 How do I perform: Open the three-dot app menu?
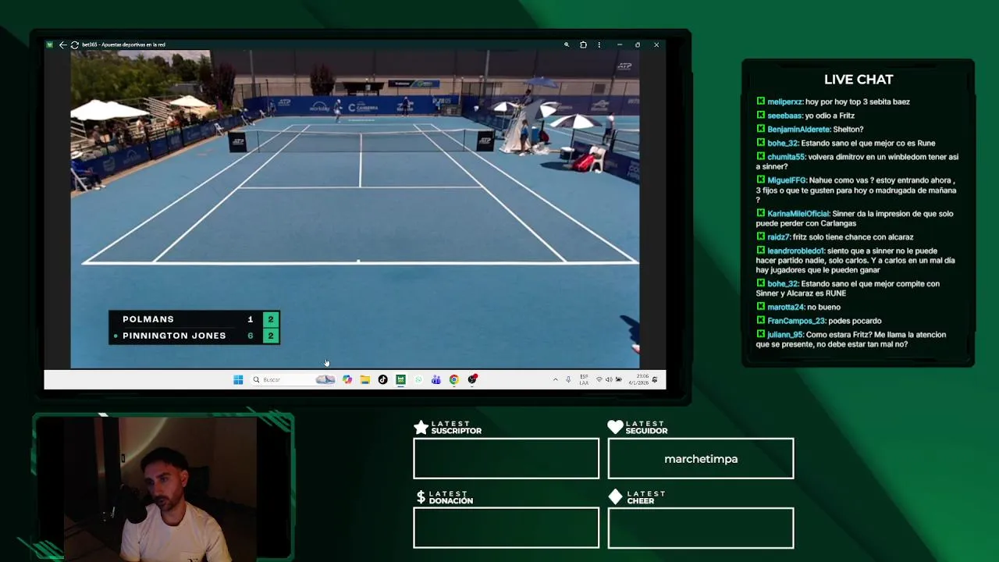(x=601, y=44)
